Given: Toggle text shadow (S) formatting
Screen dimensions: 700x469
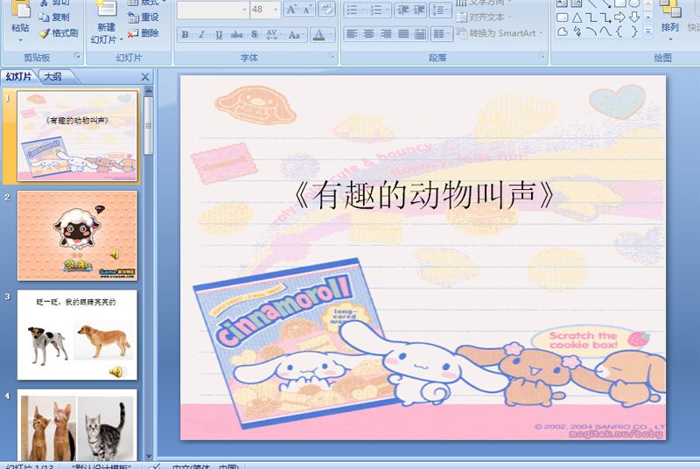Looking at the screenshot, I should (x=254, y=34).
